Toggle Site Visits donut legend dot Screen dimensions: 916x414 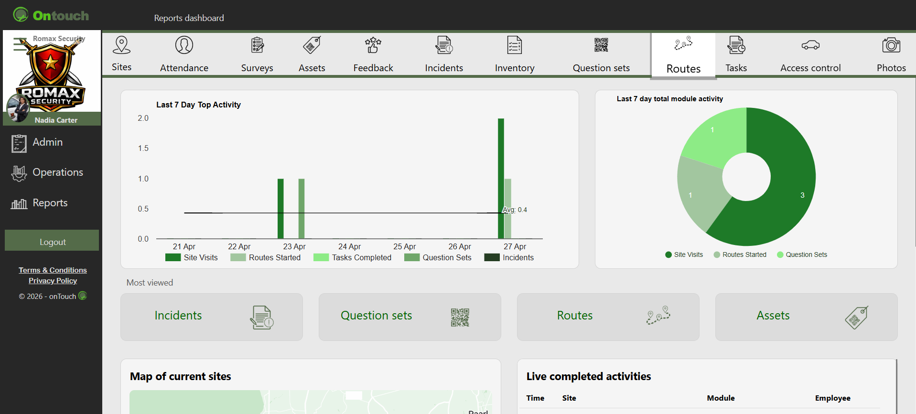pos(668,255)
